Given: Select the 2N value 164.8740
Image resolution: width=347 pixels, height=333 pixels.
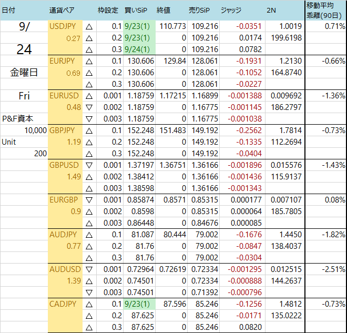Looking at the screenshot, I should click(287, 73).
